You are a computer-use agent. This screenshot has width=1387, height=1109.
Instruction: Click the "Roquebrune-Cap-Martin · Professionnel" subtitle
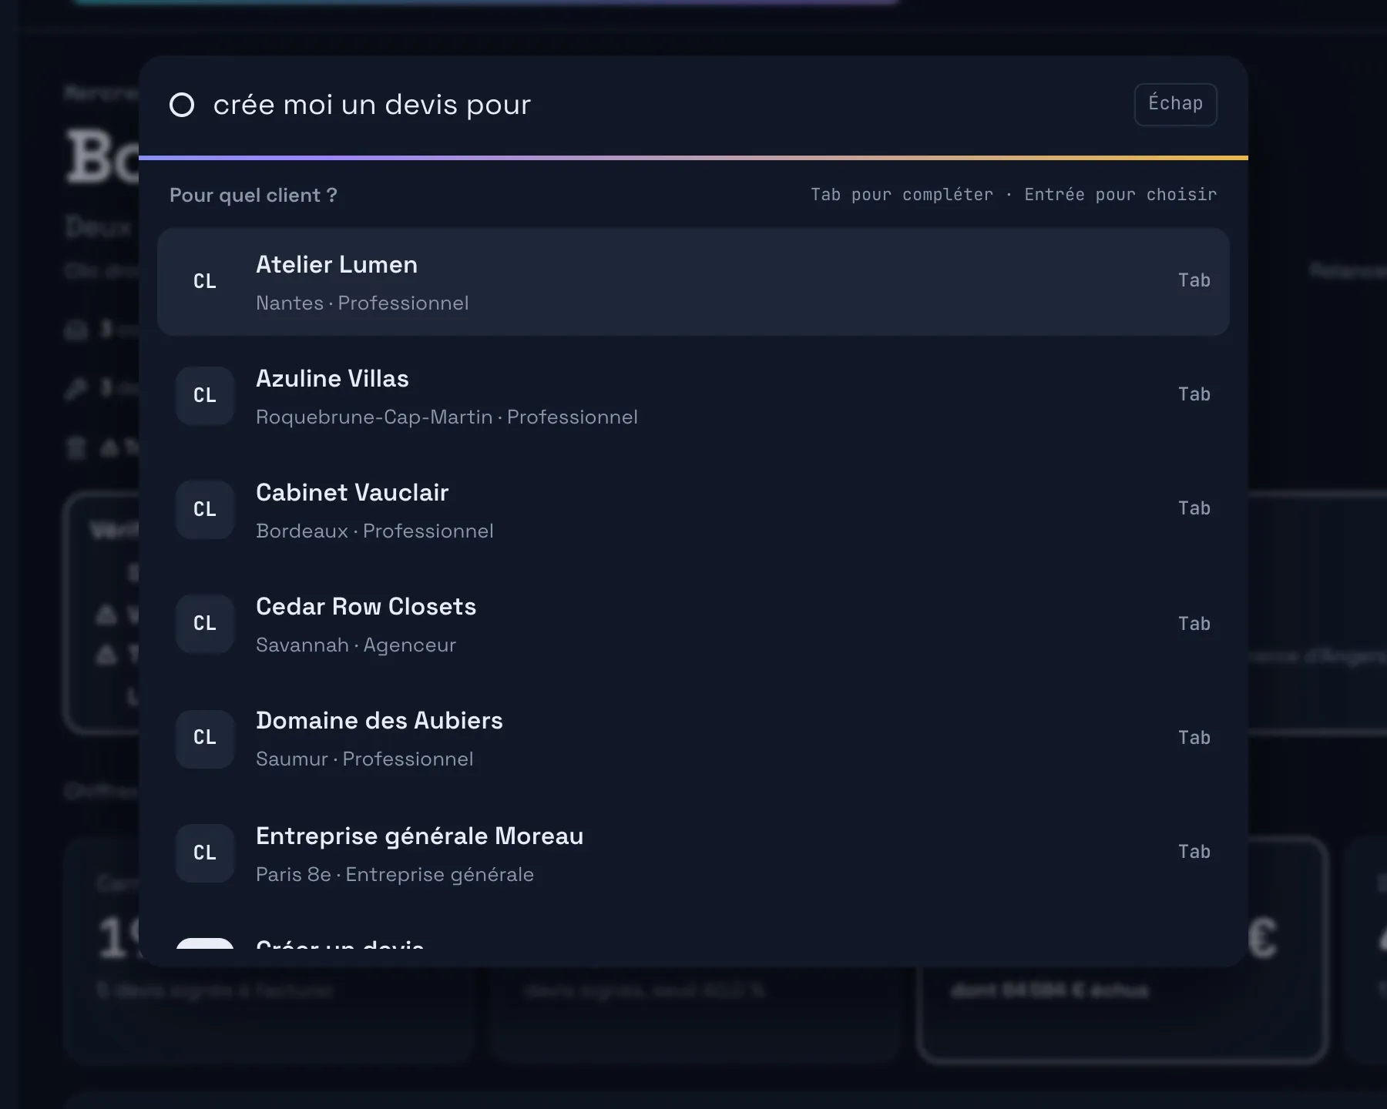447,417
